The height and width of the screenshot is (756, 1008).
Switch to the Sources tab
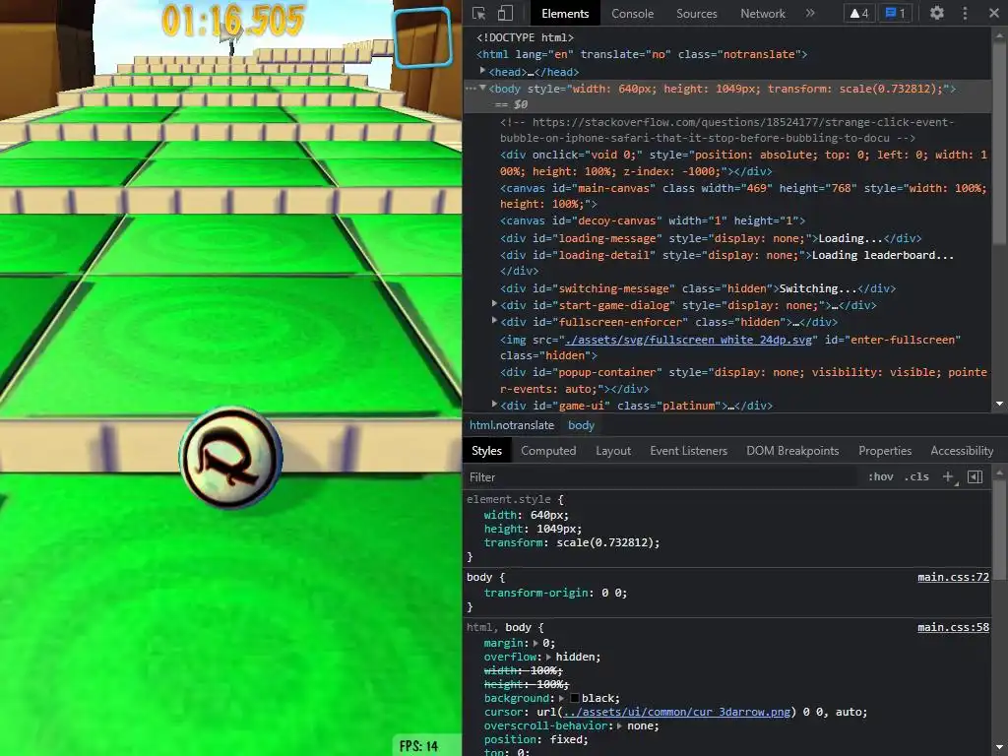(x=696, y=14)
